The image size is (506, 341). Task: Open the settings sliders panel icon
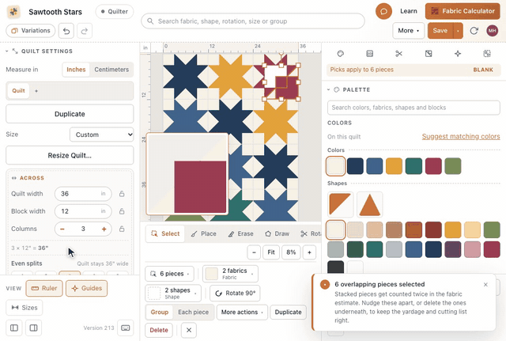coord(370,54)
